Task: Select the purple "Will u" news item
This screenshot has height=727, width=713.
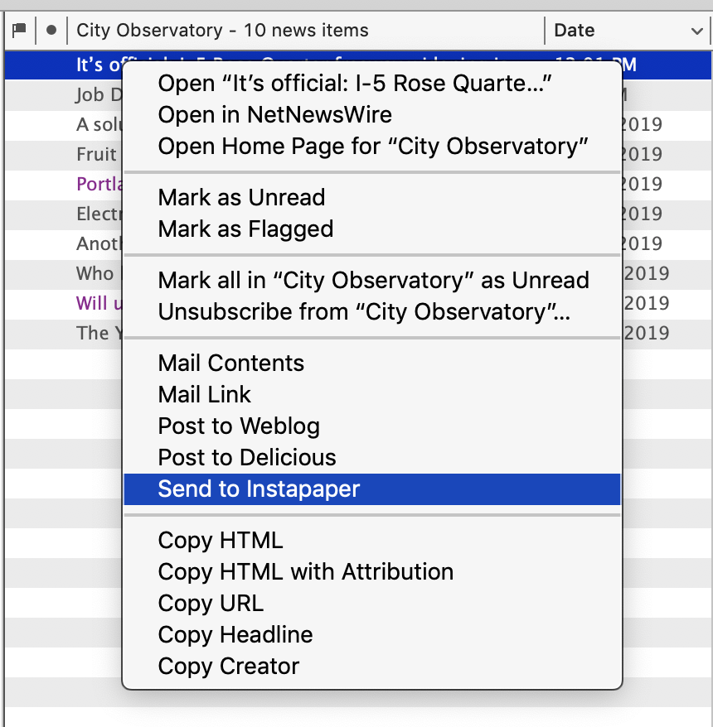Action: [63, 304]
